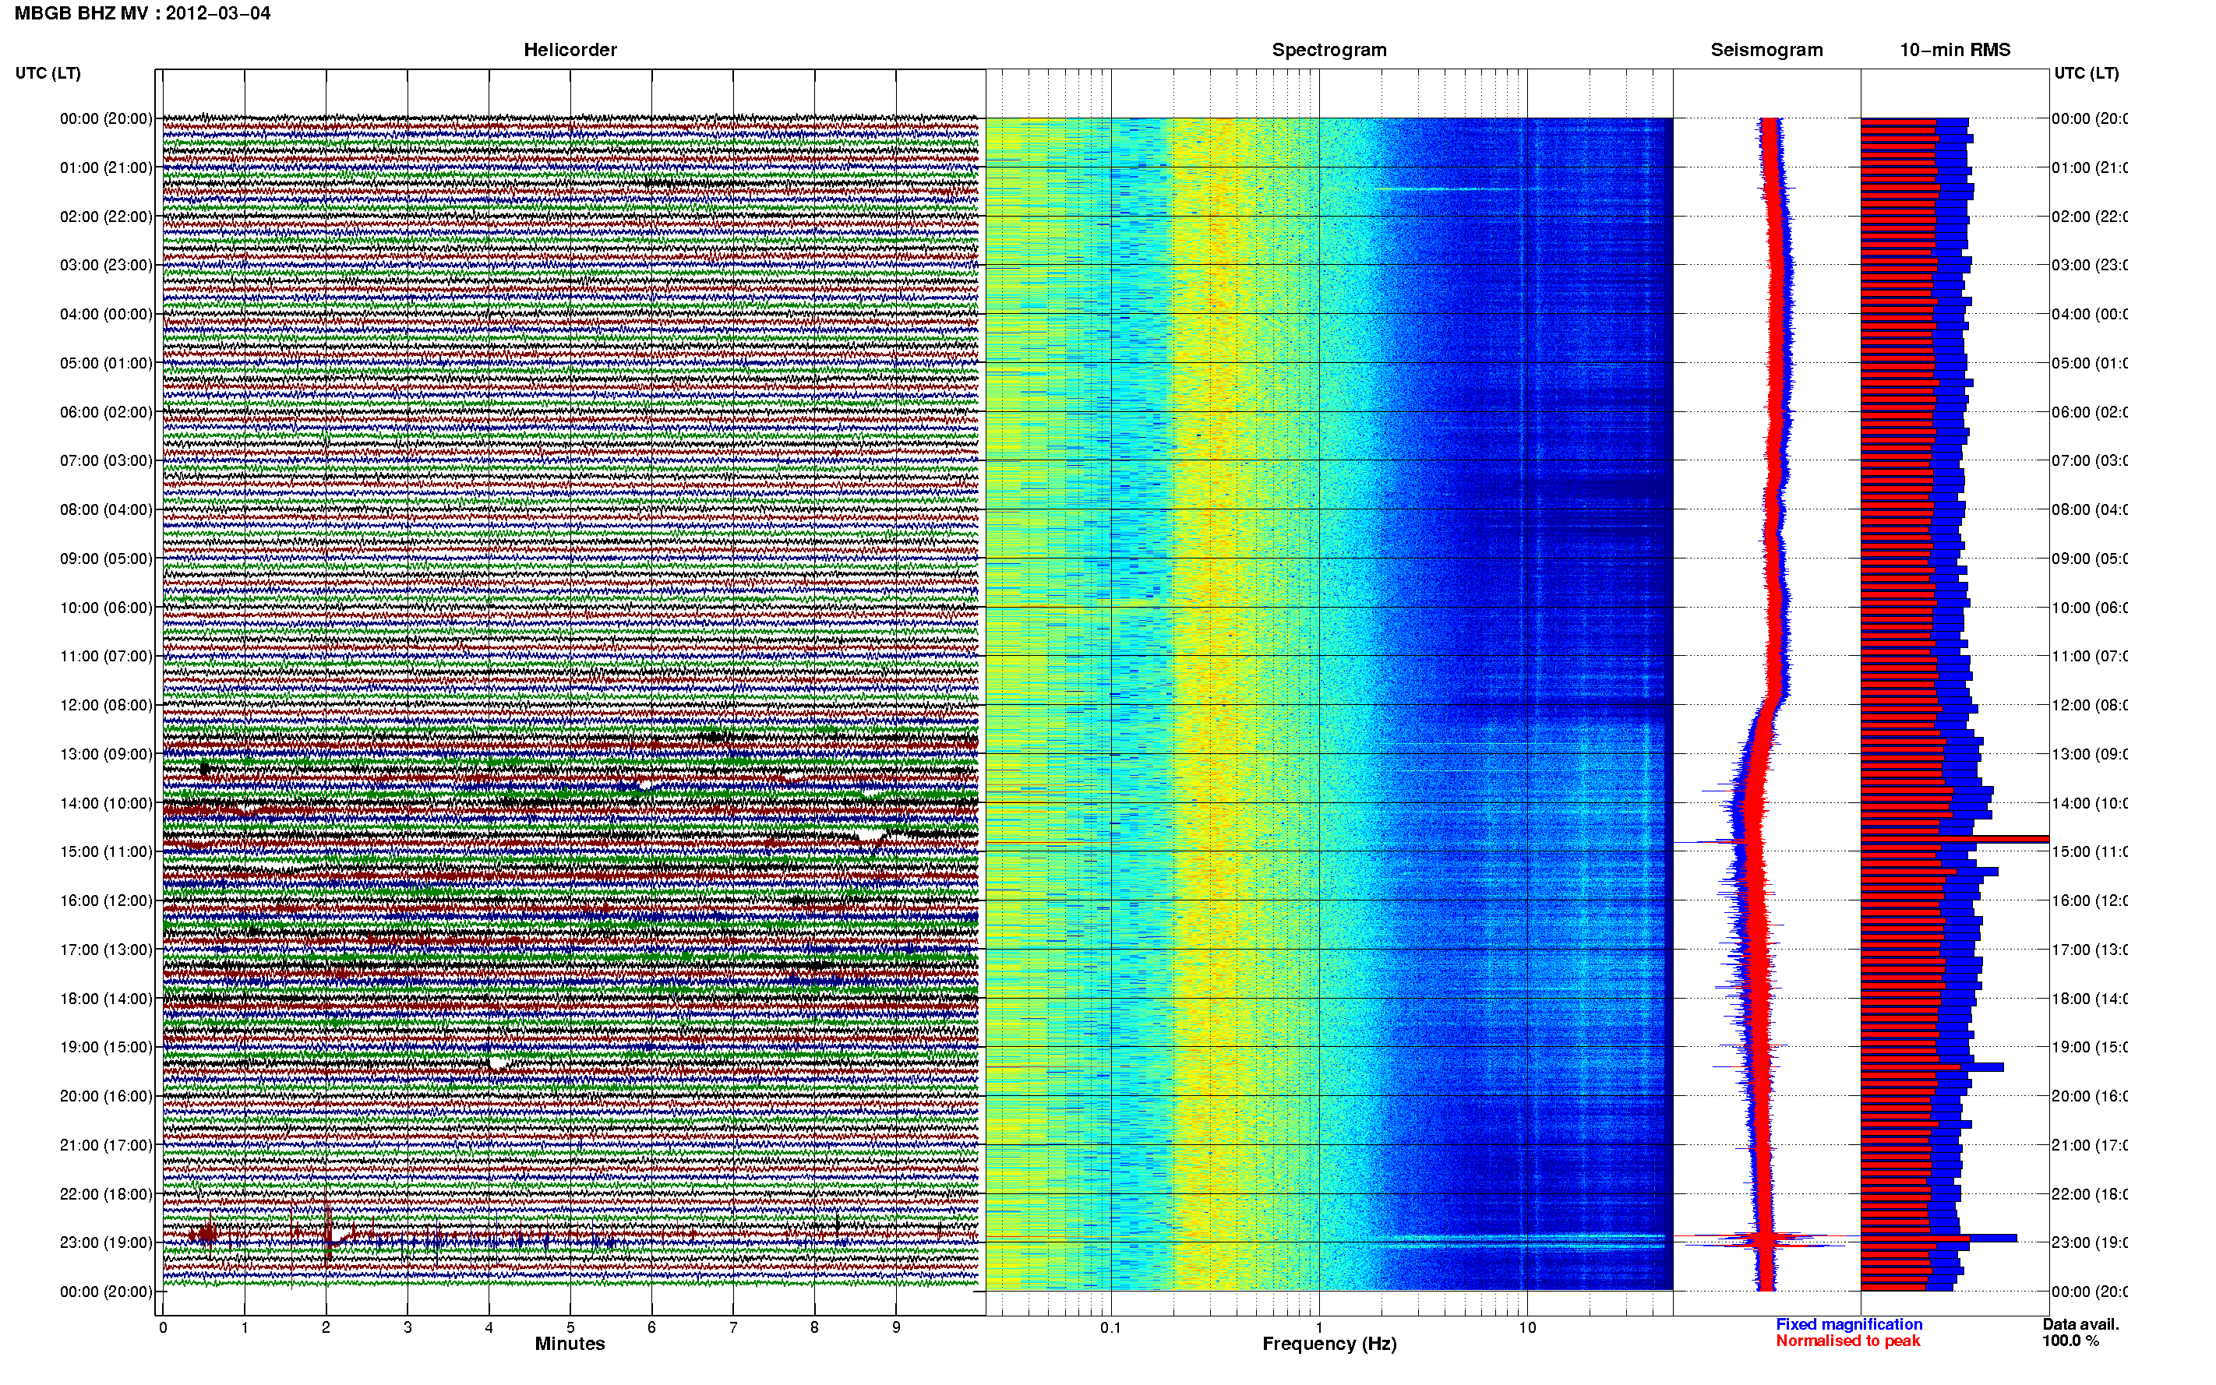Click the left 08:00 (04:00) time label
The width and height of the screenshot is (2216, 1385).
106,509
